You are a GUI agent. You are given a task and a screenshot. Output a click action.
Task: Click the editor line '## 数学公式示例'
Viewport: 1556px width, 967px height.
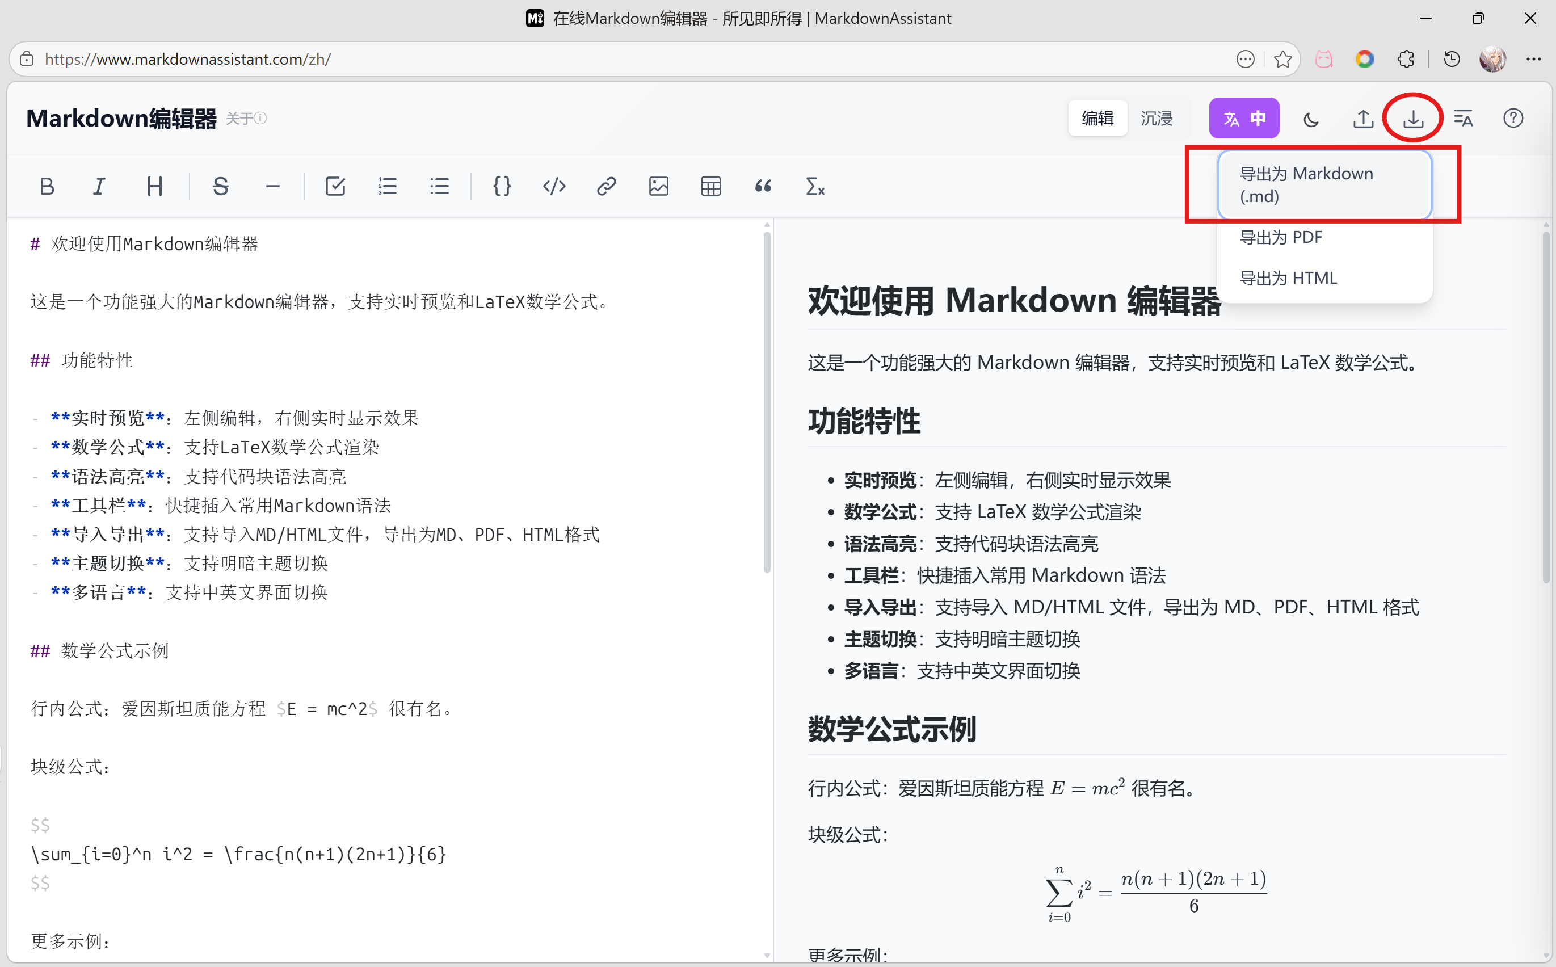tap(100, 650)
